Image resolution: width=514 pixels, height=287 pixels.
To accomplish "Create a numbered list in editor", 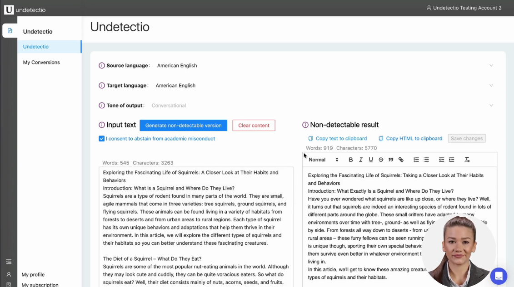I will click(x=416, y=160).
